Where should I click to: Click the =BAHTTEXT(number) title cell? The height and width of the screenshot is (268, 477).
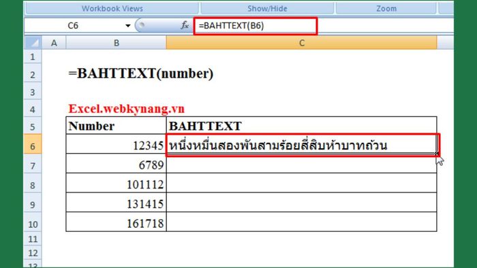click(141, 73)
